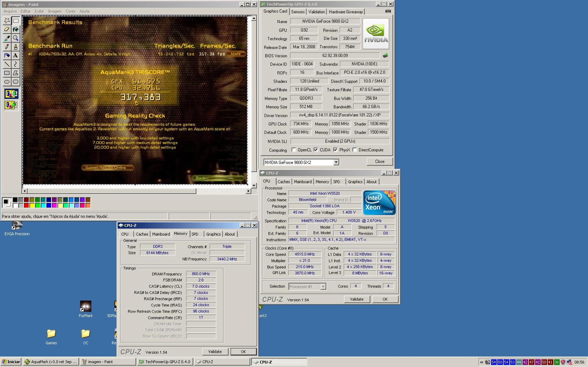Click OK in the CPU-Z processor window

[385, 299]
